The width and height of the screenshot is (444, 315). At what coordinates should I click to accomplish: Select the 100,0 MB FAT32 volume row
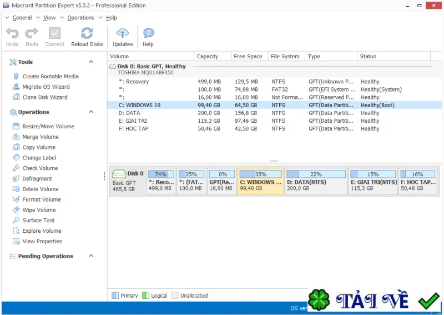click(275, 89)
